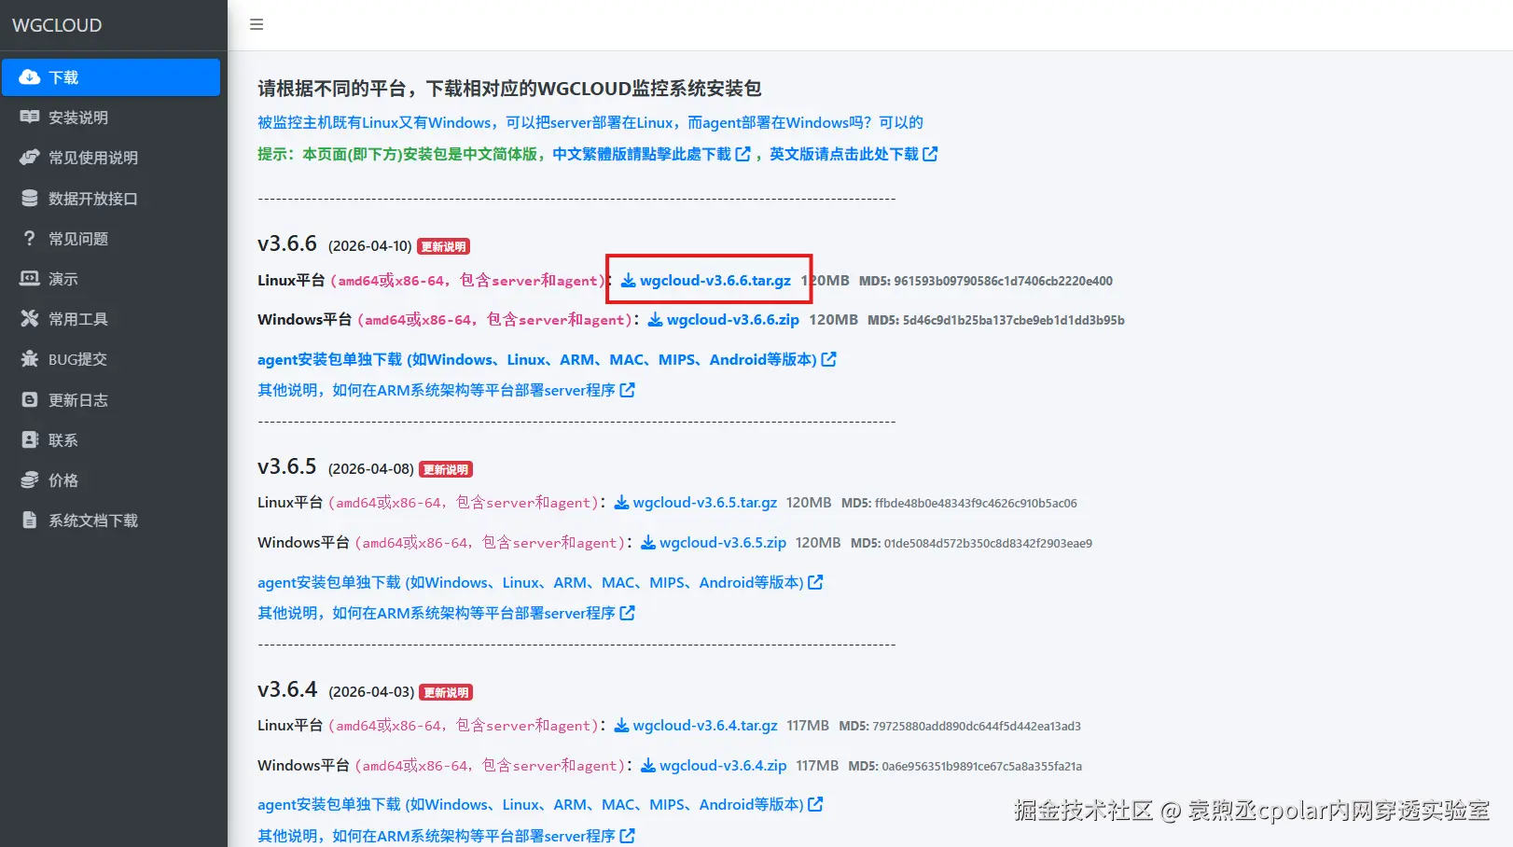Open 更新日志 in the sidebar
This screenshot has width=1513, height=847.
(x=111, y=399)
